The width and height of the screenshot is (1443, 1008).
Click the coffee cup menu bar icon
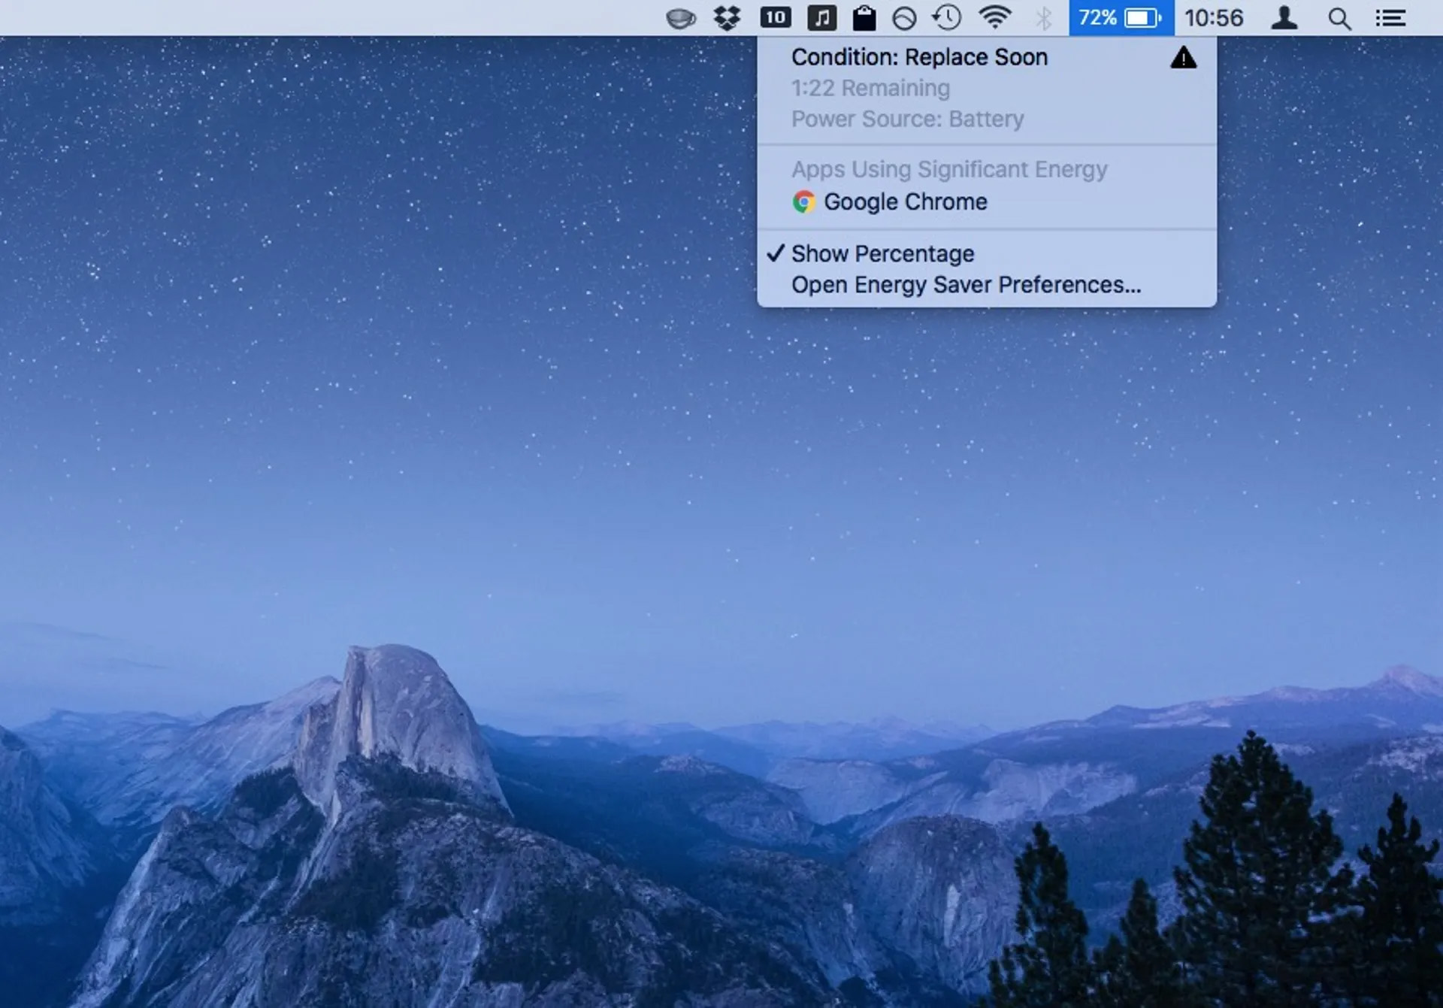[681, 18]
